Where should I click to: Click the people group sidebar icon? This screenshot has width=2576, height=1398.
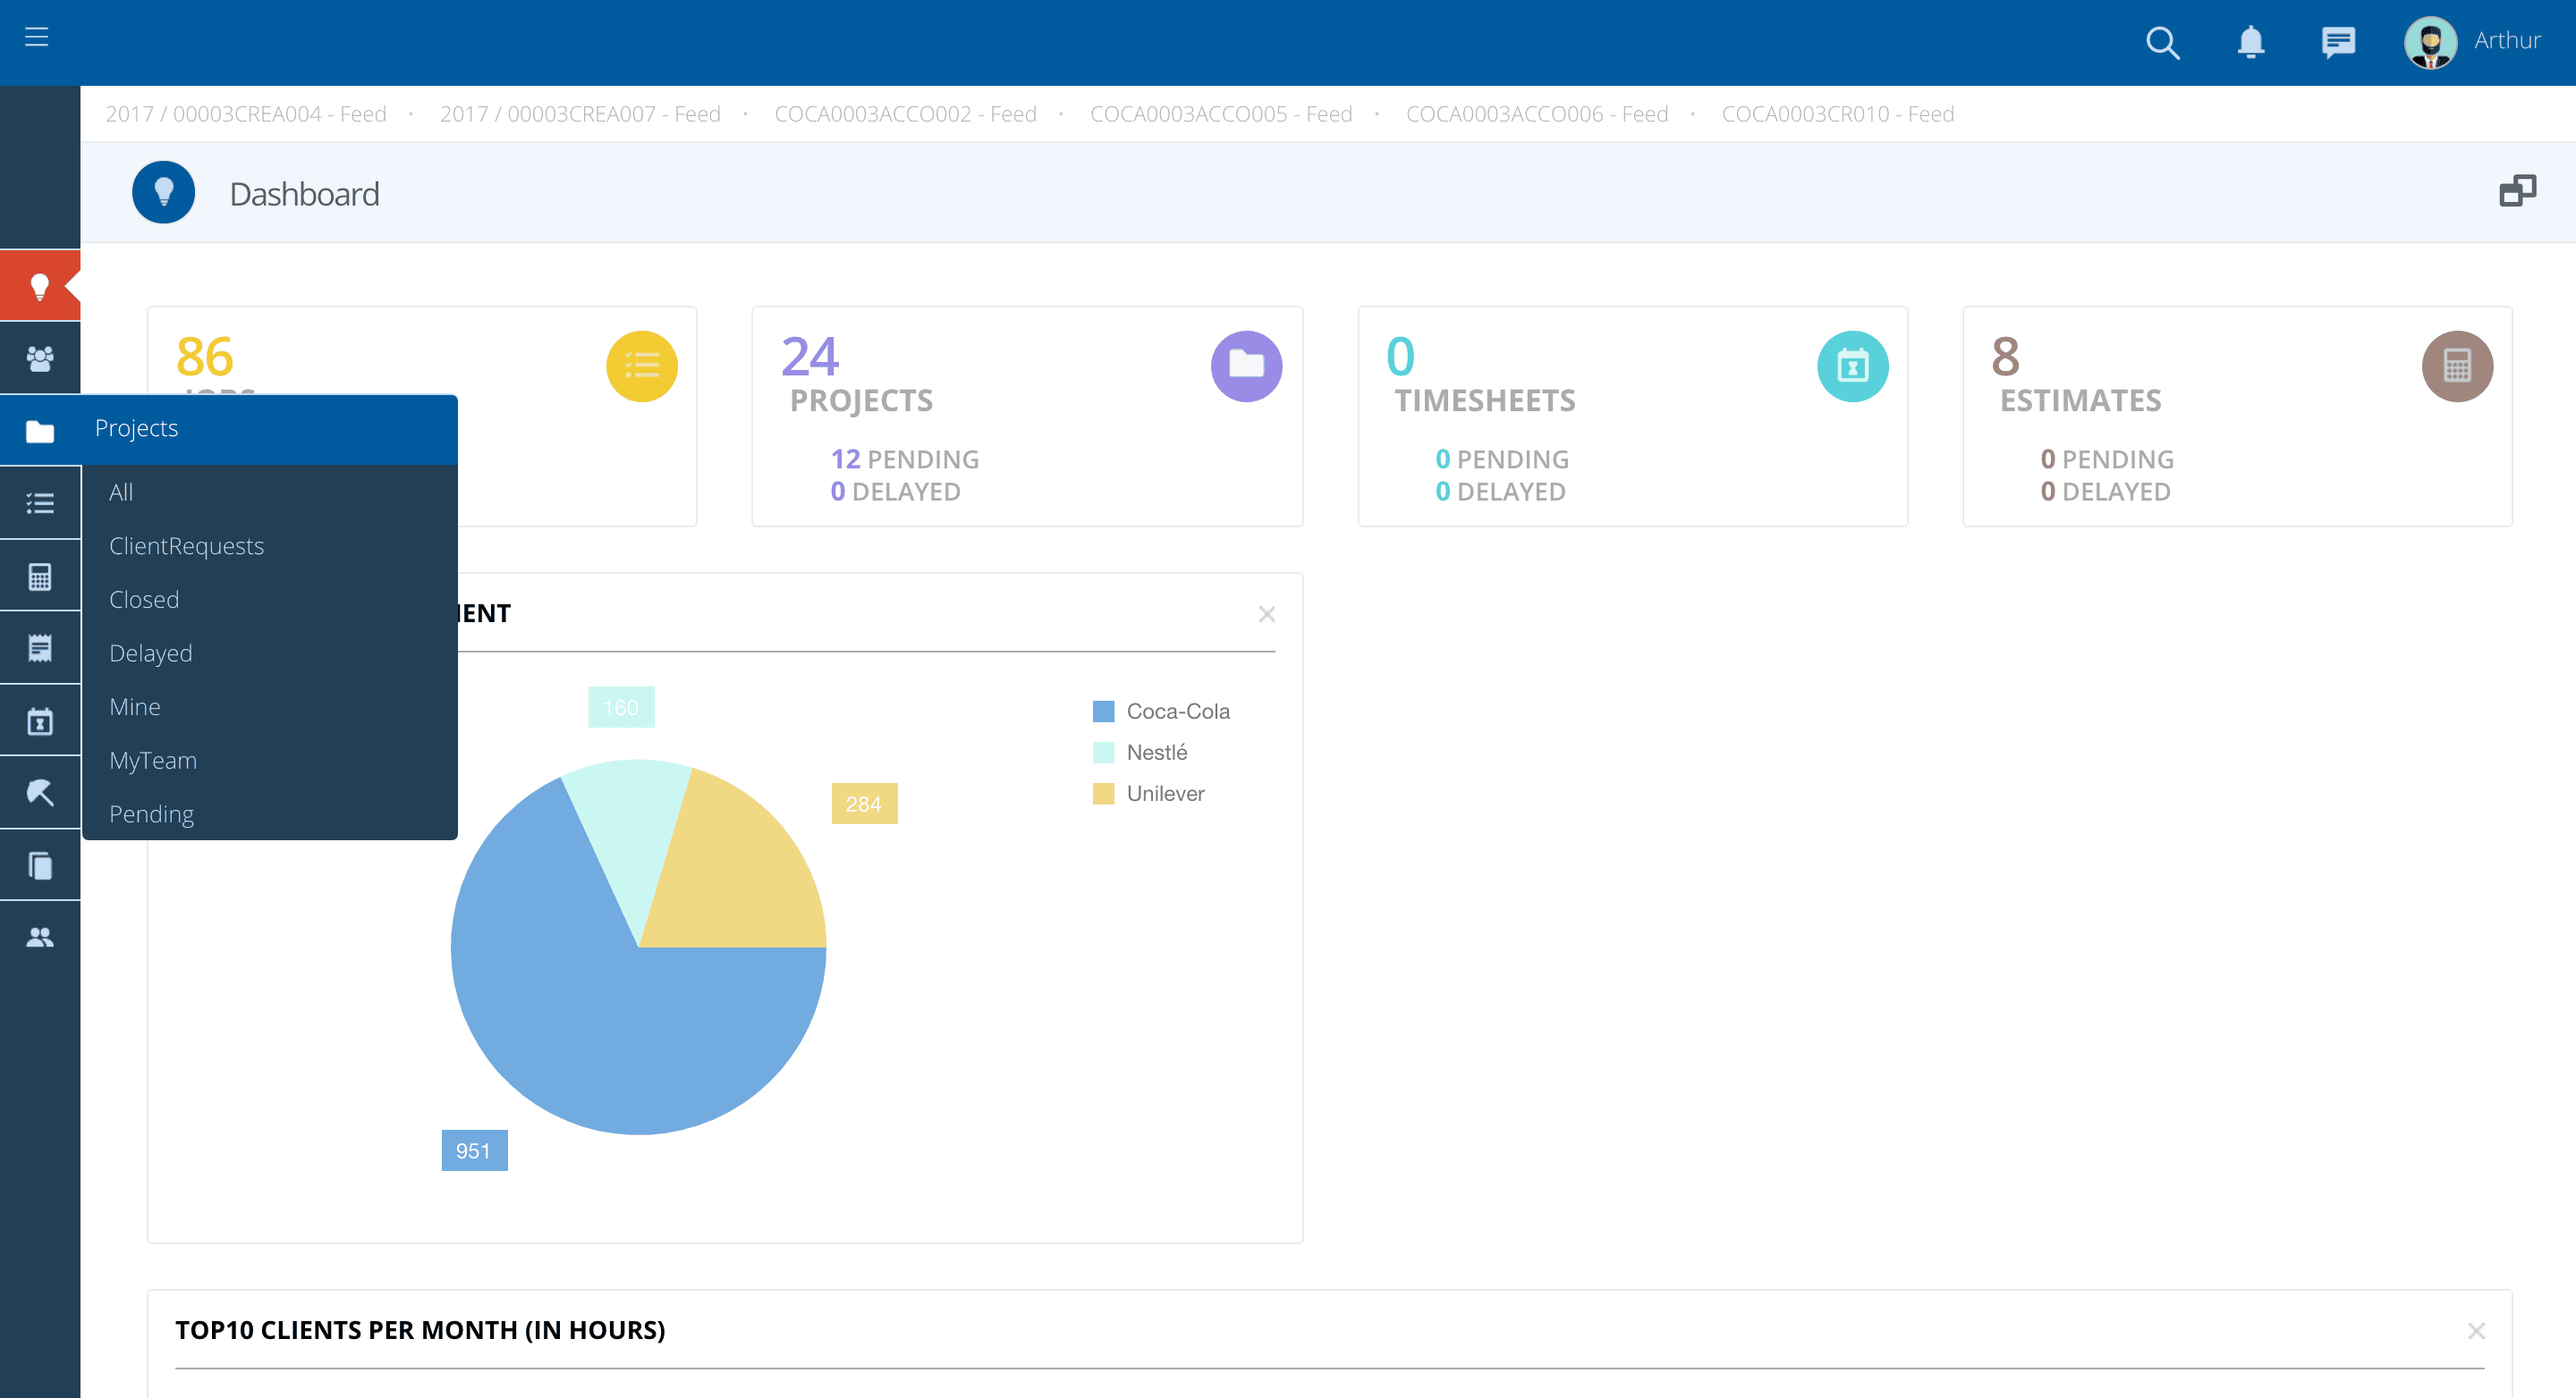point(40,358)
